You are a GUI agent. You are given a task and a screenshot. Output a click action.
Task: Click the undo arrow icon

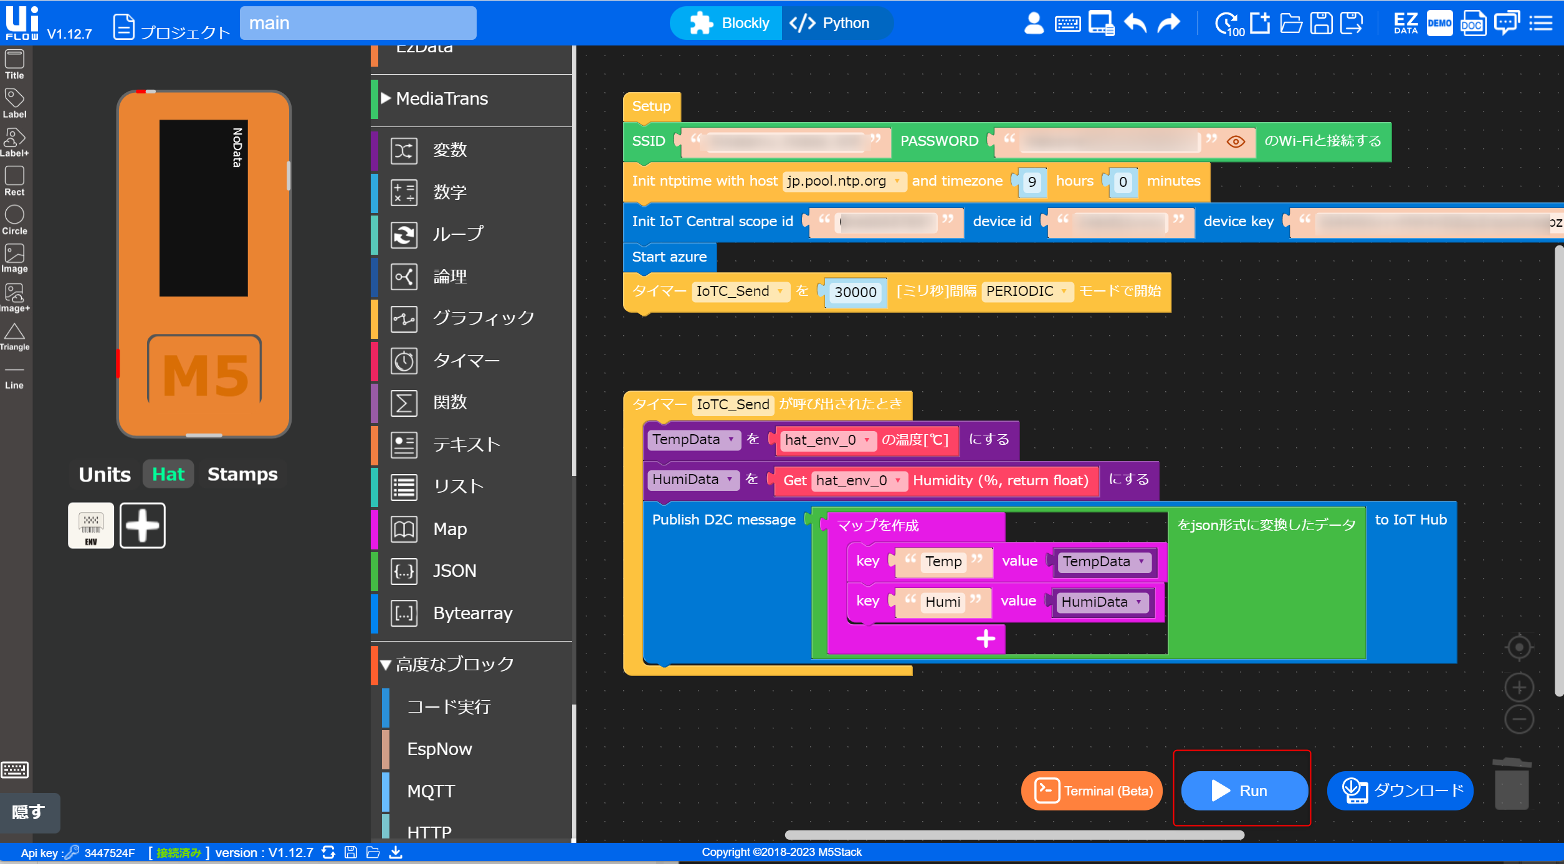(x=1135, y=23)
